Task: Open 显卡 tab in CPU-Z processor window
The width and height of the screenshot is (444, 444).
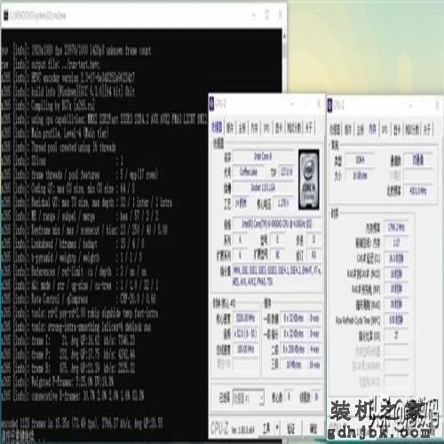Action: [279, 128]
